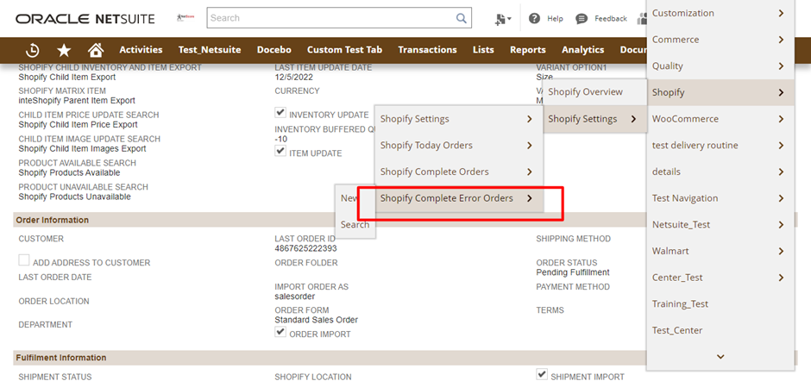Click Shopify Products Available value
811x381 pixels.
pos(69,172)
